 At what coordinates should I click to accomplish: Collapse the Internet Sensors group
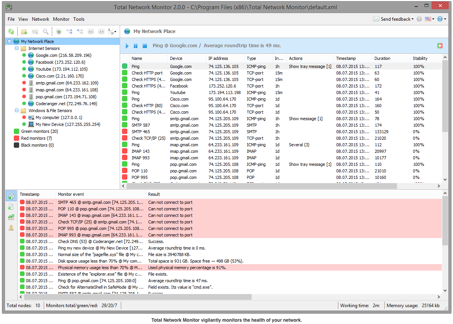pyautogui.click(x=16, y=48)
